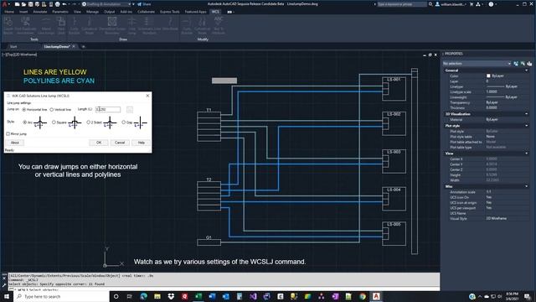Click the search keyword input field
536x302 pixels.
coord(402,4)
